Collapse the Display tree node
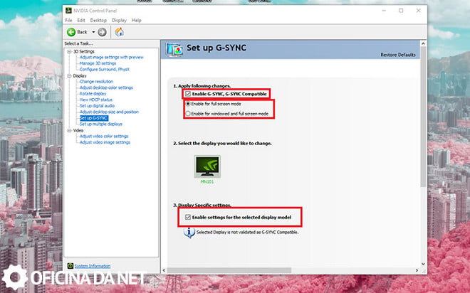Image resolution: width=470 pixels, height=293 pixels. point(69,76)
